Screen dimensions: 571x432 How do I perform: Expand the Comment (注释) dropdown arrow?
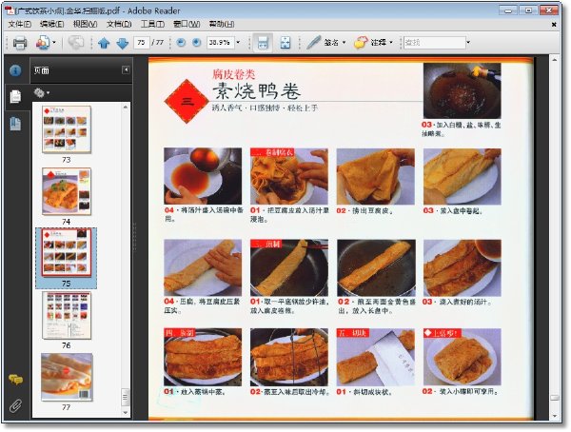point(391,42)
